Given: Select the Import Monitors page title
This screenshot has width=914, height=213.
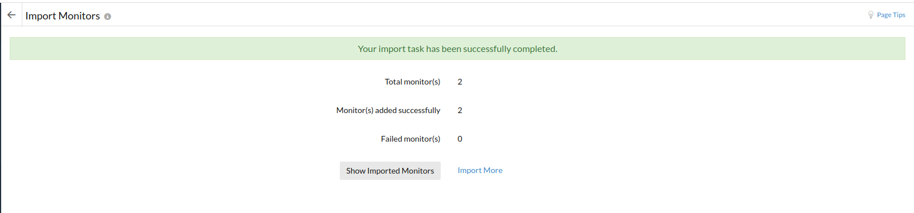Looking at the screenshot, I should click(x=62, y=16).
